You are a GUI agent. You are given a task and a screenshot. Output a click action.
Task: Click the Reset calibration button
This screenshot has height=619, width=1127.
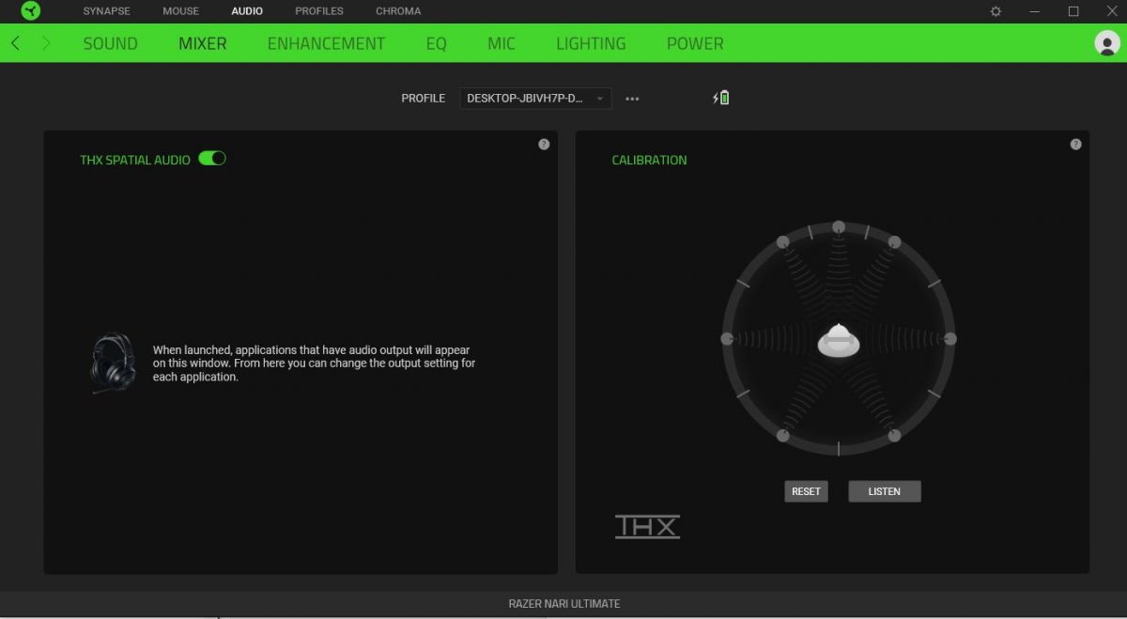(x=806, y=491)
